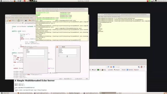The image size is (167, 94).
Task: Switch to Internet and Distribute taskbar item
Action: tap(25, 93)
